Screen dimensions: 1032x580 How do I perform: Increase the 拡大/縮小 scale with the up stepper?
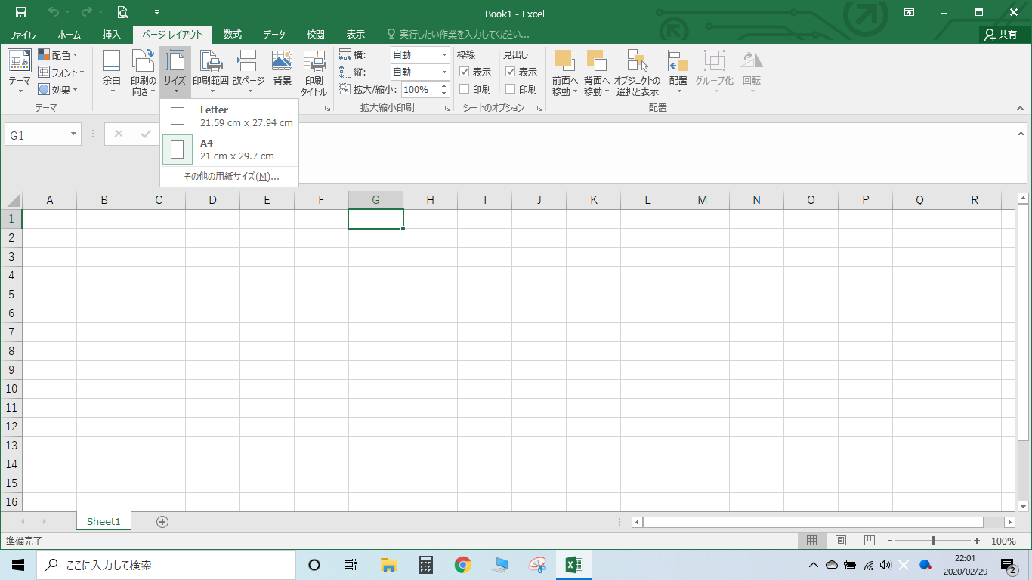click(443, 86)
